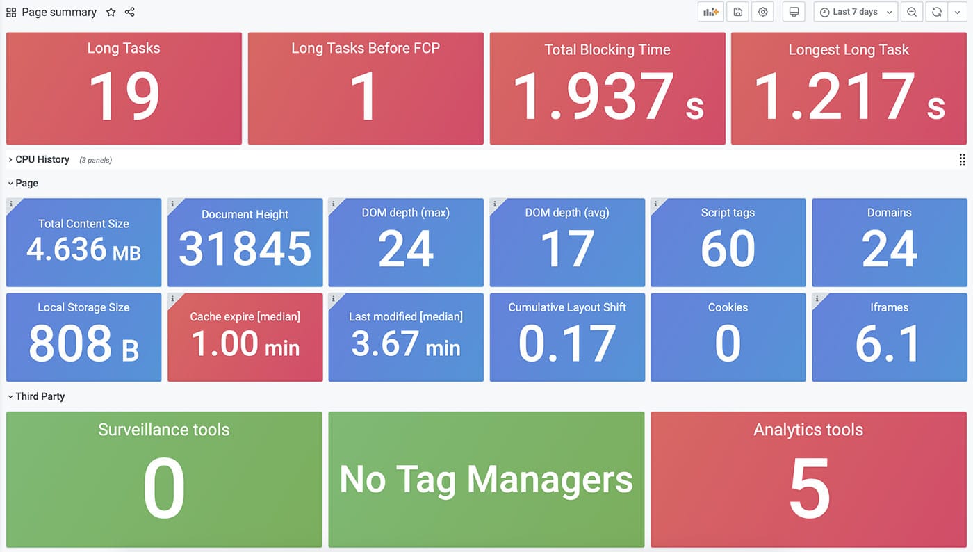Refresh the dashboard
The height and width of the screenshot is (552, 973).
pyautogui.click(x=937, y=13)
